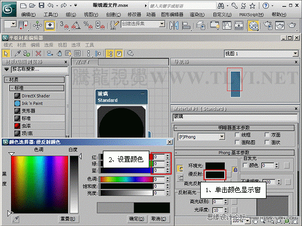Image resolution: width=302 pixels, height=226 pixels.
Task: Open the 修改器 menu
Action: pos(134,14)
